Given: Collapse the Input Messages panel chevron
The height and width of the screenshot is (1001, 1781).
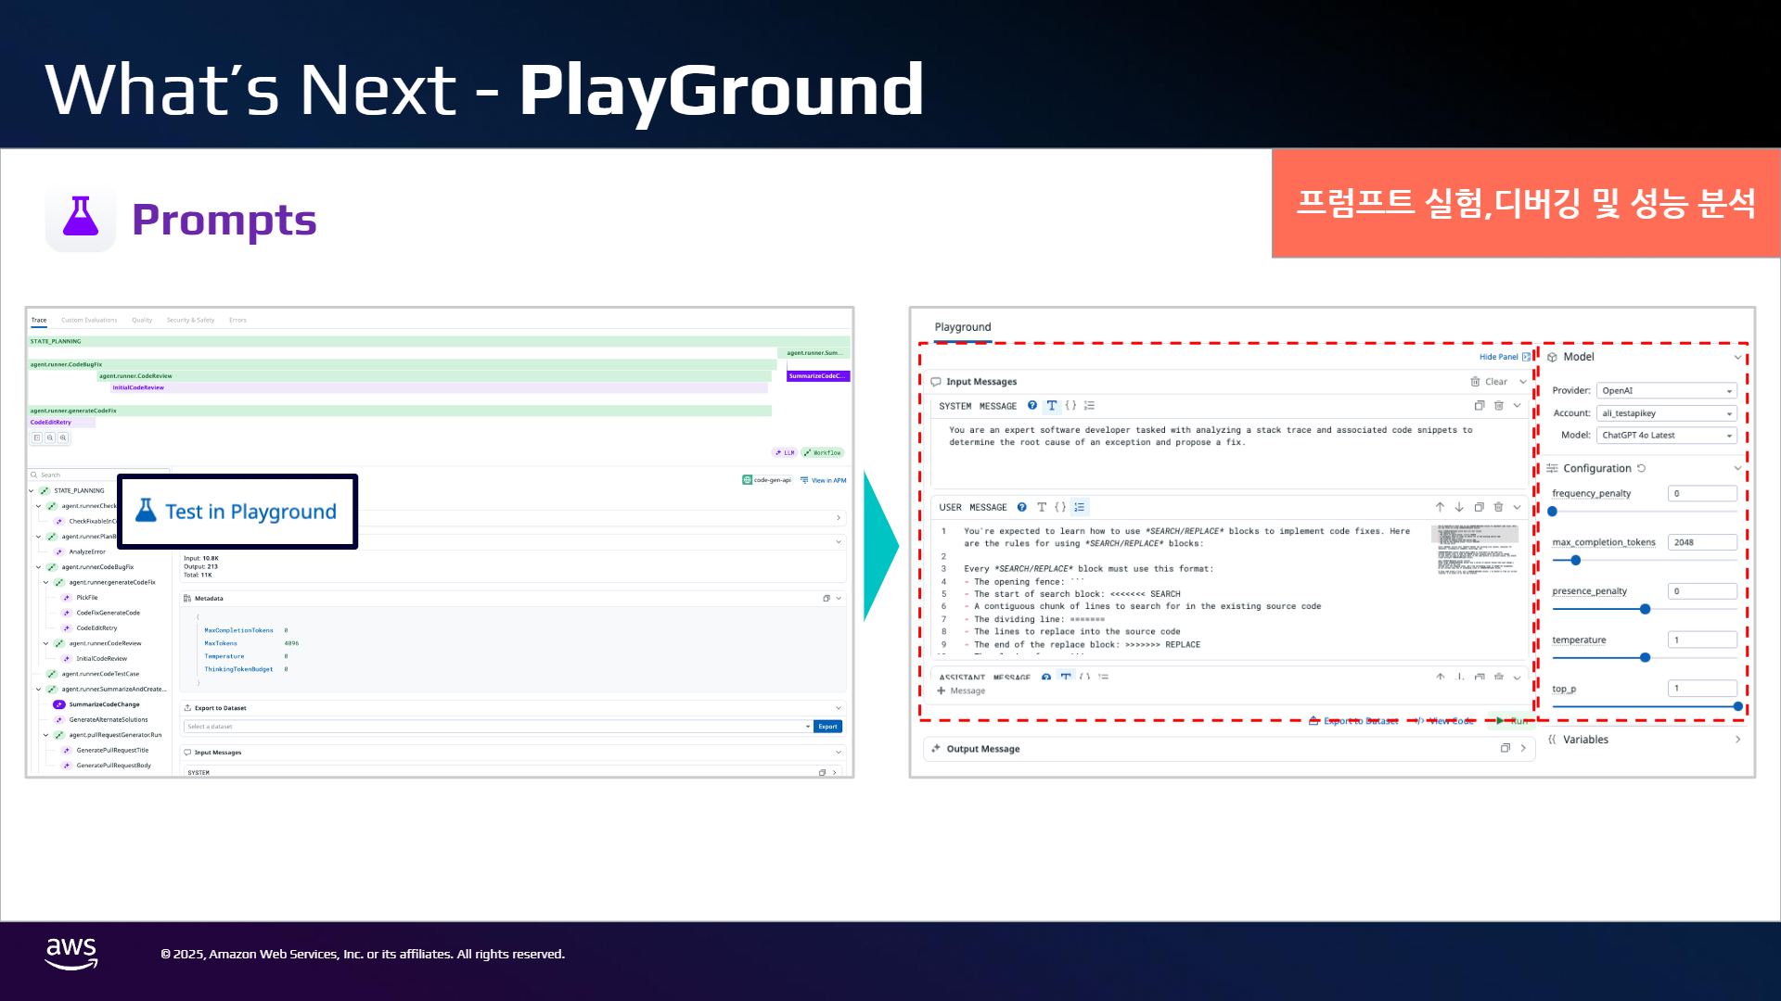Looking at the screenshot, I should 1523,382.
